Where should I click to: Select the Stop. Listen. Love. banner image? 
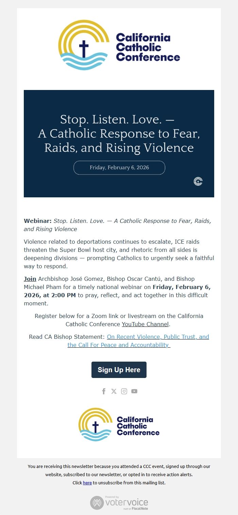click(x=119, y=133)
